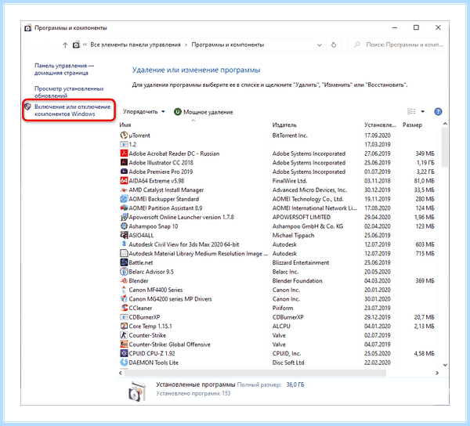Screen dimensions: 470x426
Task: Click the Autodesk Civil View icon
Action: pyautogui.click(x=124, y=244)
